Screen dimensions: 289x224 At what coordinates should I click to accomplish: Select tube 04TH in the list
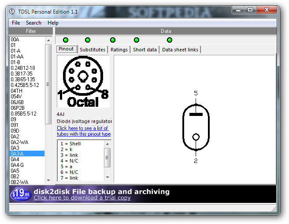pos(27,91)
